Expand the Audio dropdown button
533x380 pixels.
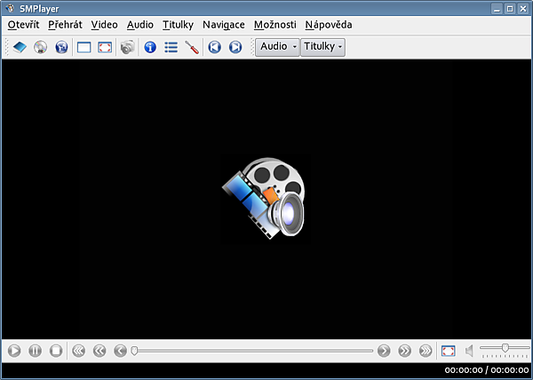pyautogui.click(x=277, y=47)
